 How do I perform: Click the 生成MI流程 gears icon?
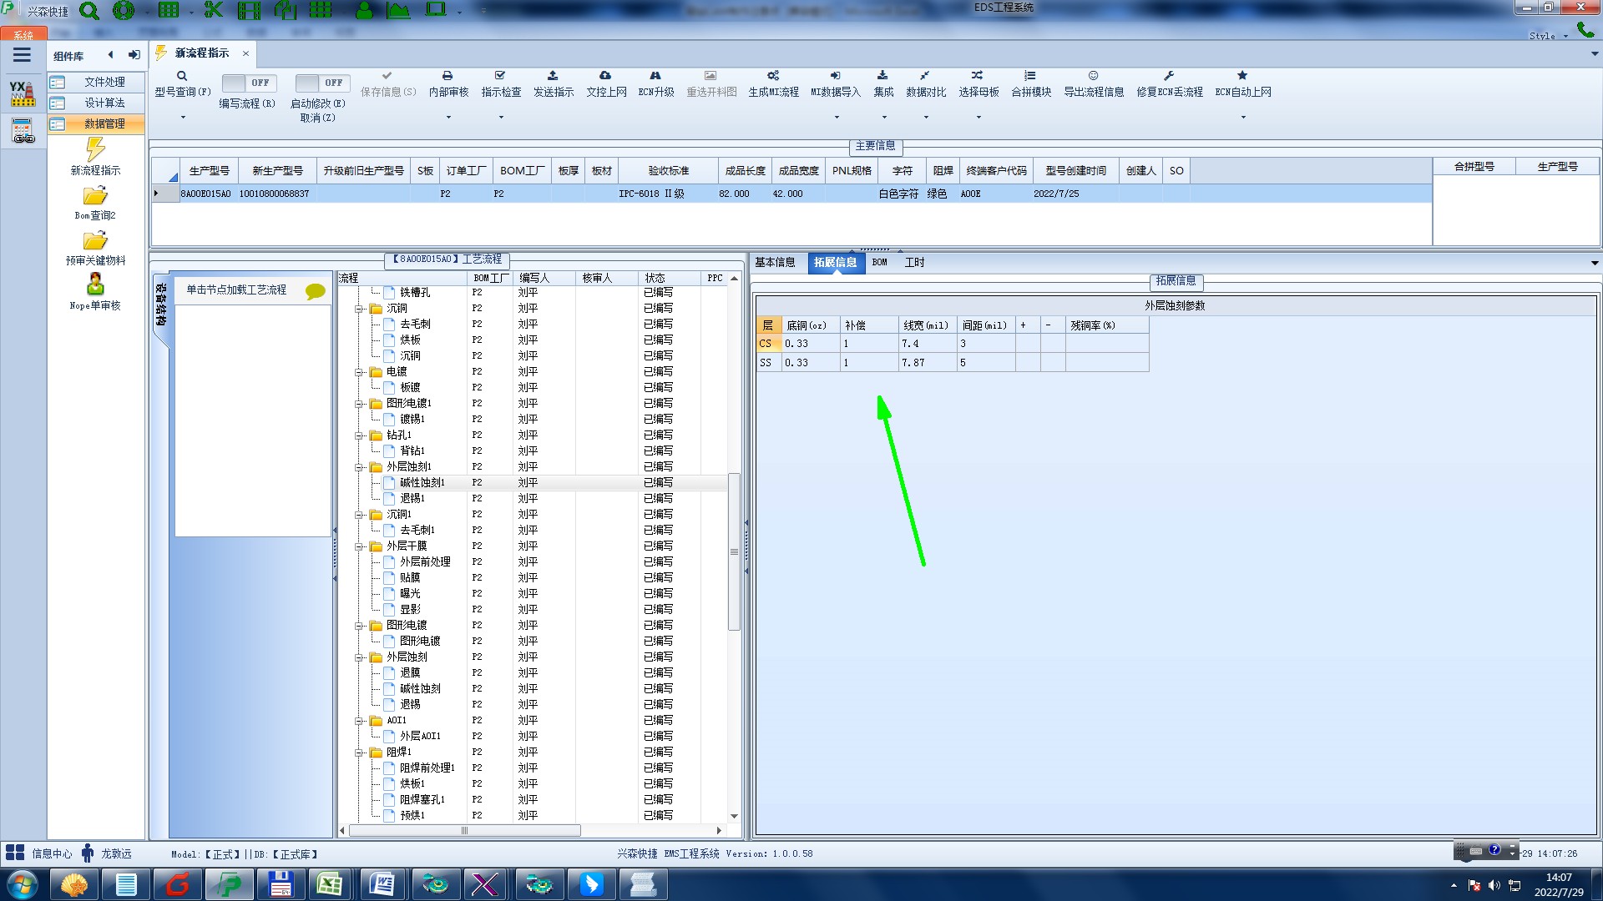pos(773,76)
